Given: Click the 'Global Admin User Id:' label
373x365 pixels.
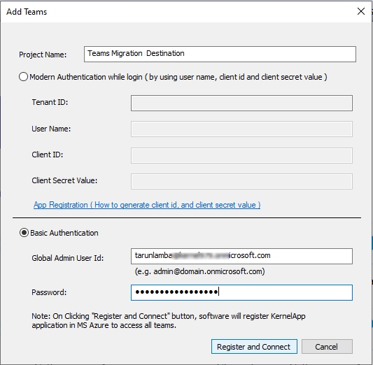Looking at the screenshot, I should [x=68, y=258].
